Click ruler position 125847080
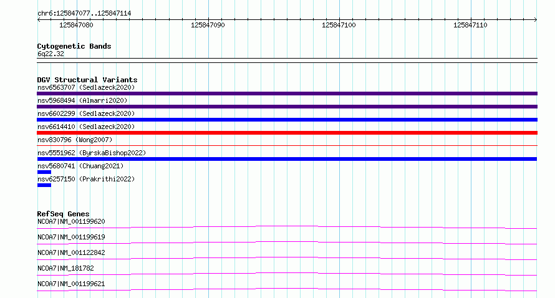 (x=76, y=25)
